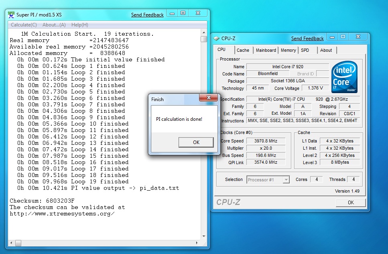Click the http://www.xtremesystems.org/ text line

tap(62, 213)
